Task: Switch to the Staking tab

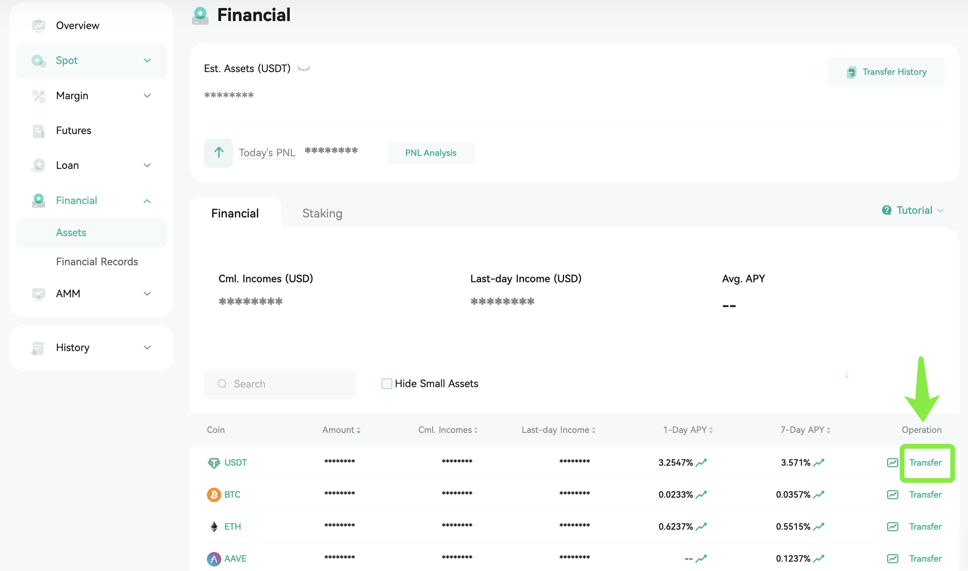Action: 323,213
